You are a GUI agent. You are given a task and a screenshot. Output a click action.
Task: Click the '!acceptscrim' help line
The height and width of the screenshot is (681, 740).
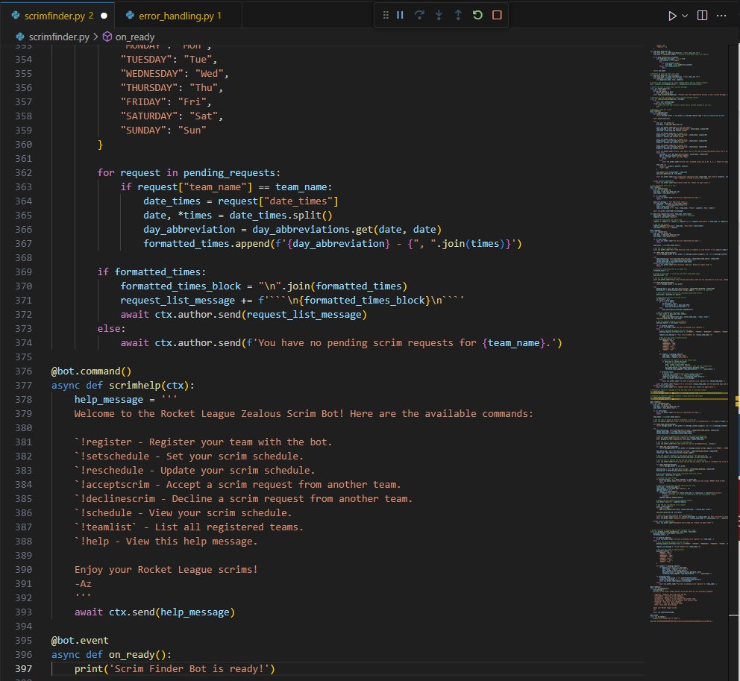(237, 484)
